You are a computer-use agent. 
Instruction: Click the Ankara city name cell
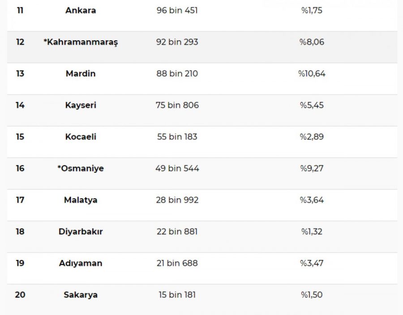click(x=81, y=10)
